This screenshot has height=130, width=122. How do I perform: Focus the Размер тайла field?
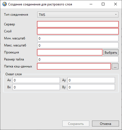[x=78, y=59]
